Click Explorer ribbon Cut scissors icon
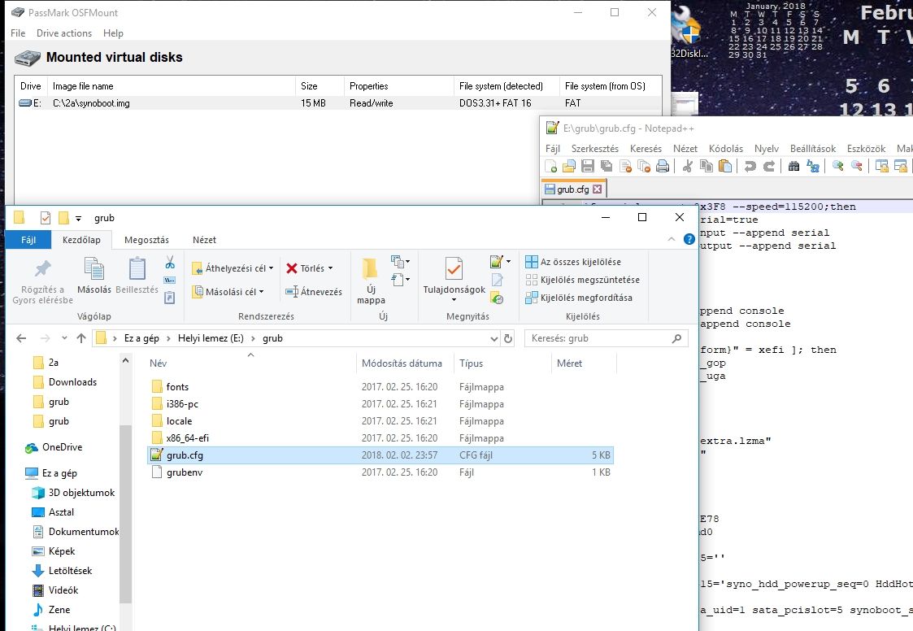Screen dimensions: 913x631 (x=169, y=262)
